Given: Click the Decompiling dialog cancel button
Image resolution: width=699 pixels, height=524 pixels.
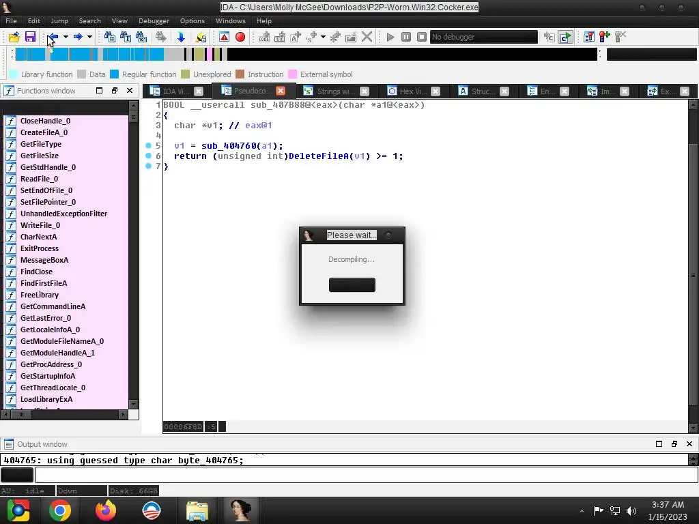Looking at the screenshot, I should 352,285.
